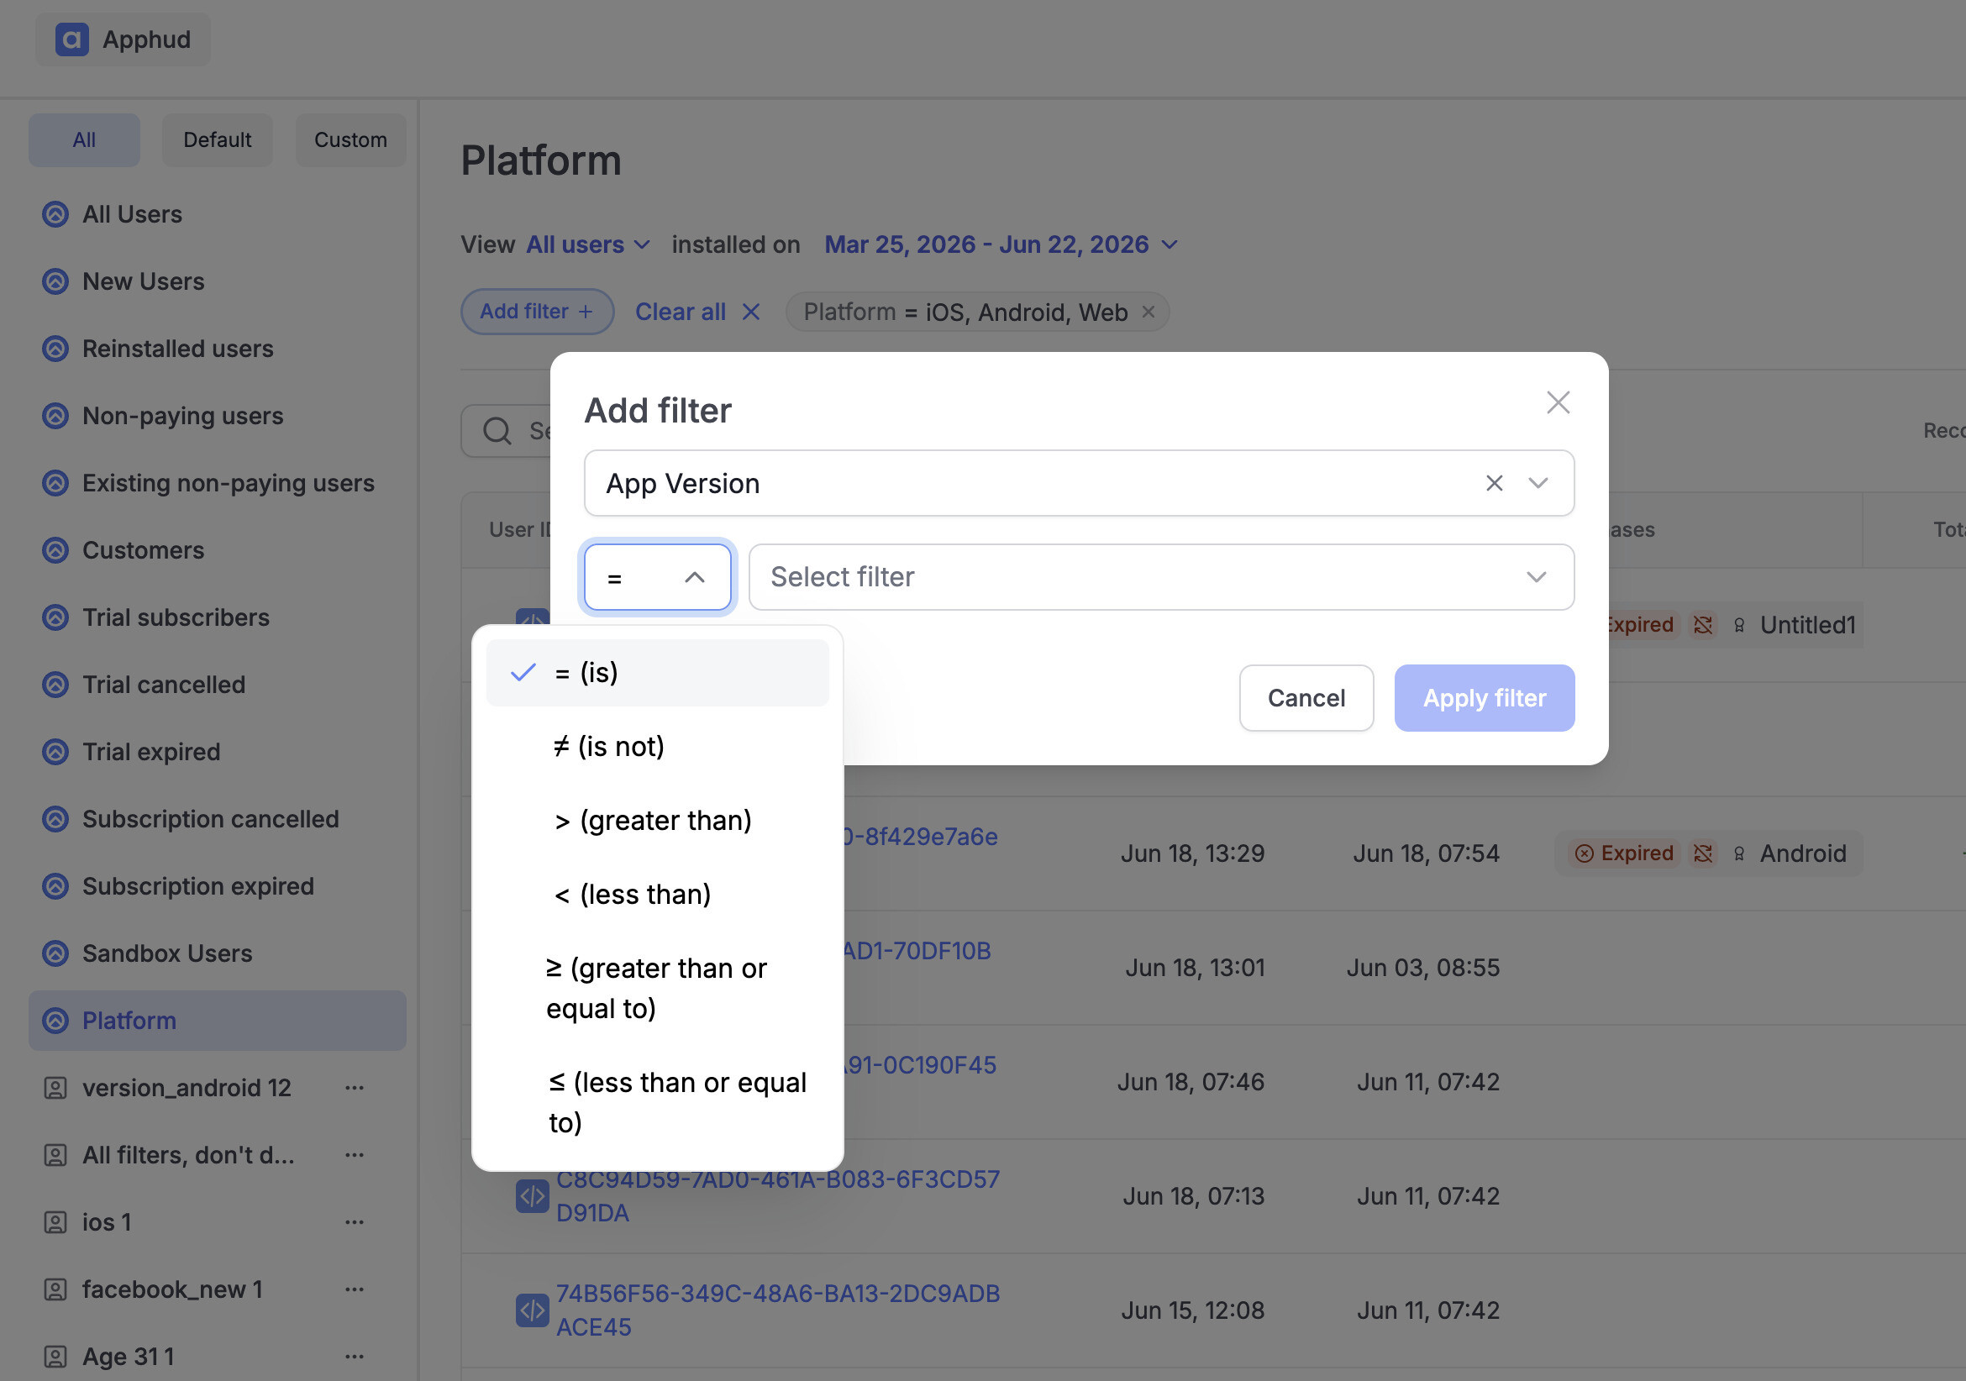Click autorenew-off icon in Android row
Screen dimensions: 1966x1381
click(x=1702, y=853)
